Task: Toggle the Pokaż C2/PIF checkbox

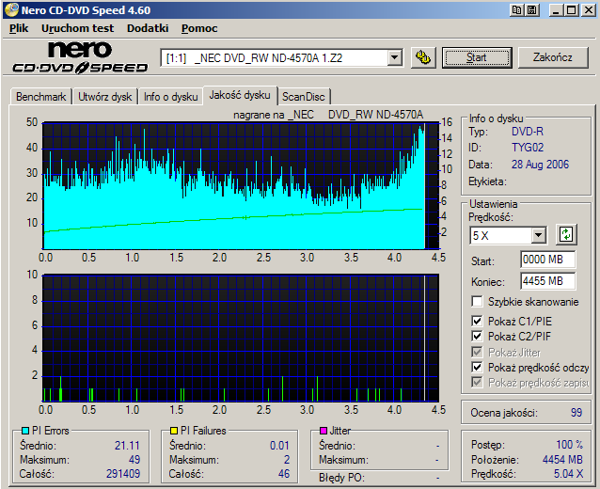Action: [x=477, y=336]
